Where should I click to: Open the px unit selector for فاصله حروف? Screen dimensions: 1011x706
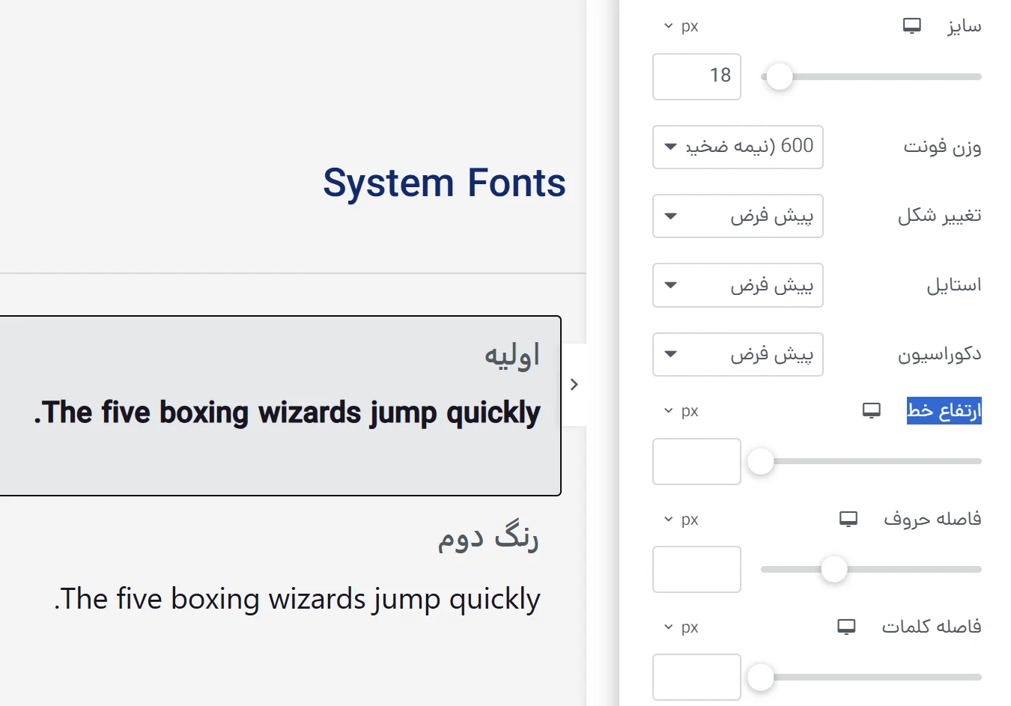click(x=678, y=518)
